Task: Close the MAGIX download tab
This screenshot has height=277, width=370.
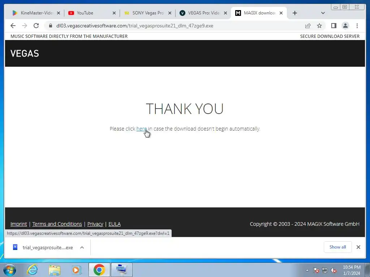Action: tap(281, 13)
